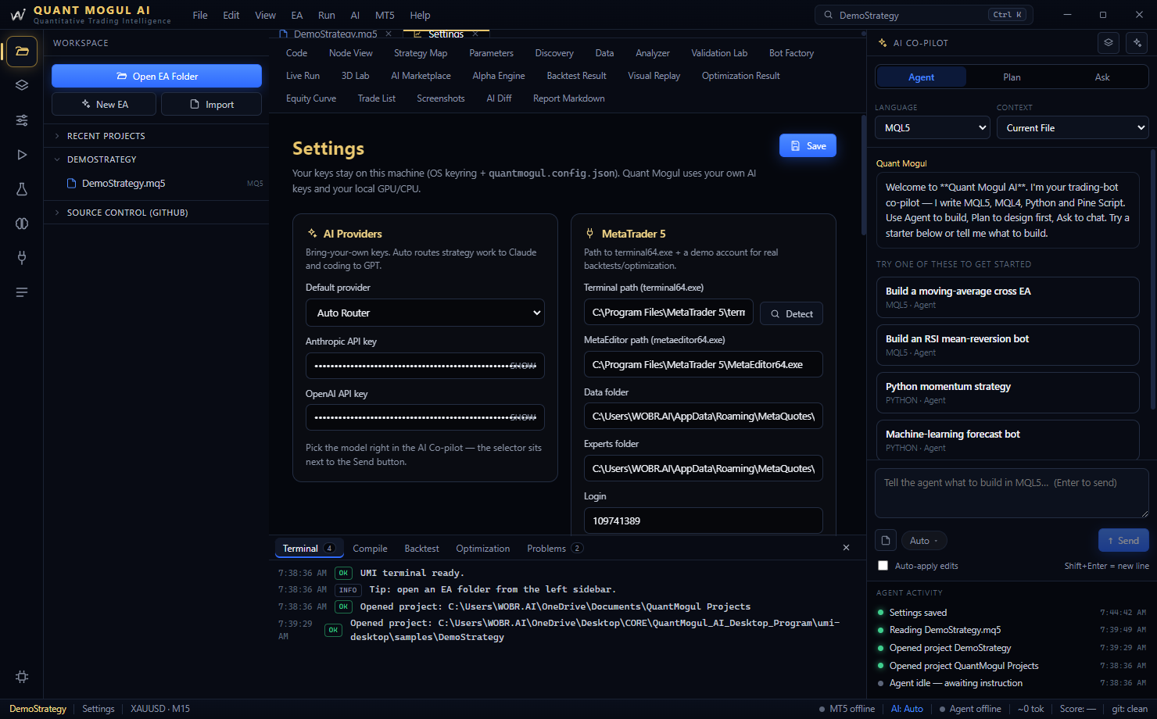
Task: Open the MT5 menu
Action: click(385, 15)
